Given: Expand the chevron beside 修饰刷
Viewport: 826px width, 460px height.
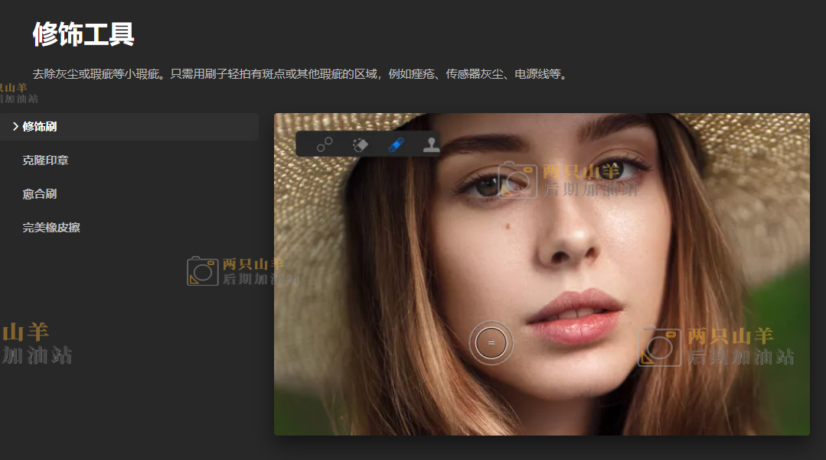Looking at the screenshot, I should click(x=15, y=127).
